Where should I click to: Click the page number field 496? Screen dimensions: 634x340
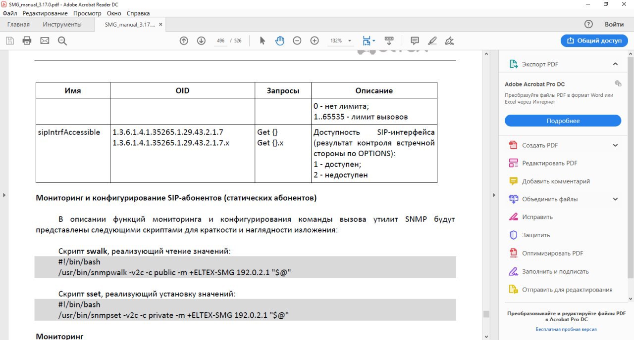[220, 41]
